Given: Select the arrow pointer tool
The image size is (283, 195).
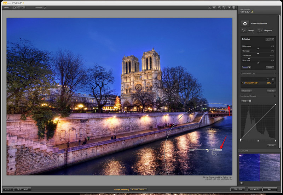Looking at the screenshot, I should (209, 7).
